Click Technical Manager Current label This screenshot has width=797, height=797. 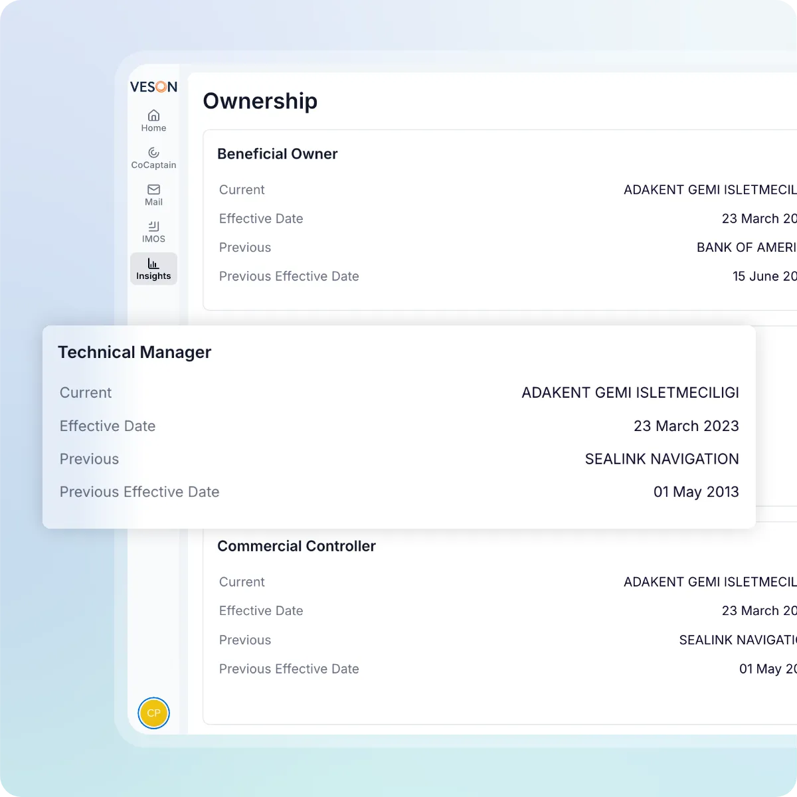click(x=86, y=393)
